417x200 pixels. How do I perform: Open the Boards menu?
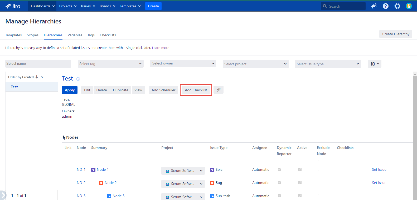click(107, 6)
